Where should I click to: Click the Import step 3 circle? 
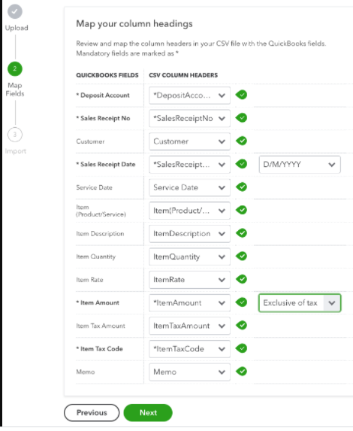(x=15, y=135)
